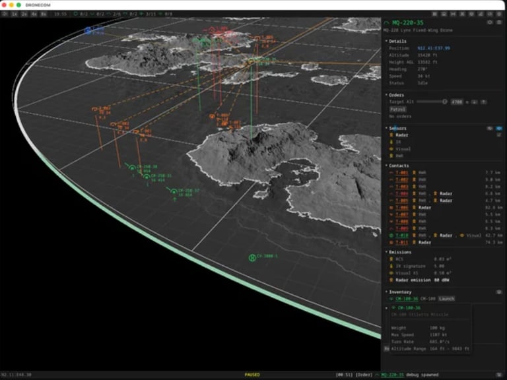
Task: Select the CM-250-38 drone marker on map
Action: click(132, 168)
